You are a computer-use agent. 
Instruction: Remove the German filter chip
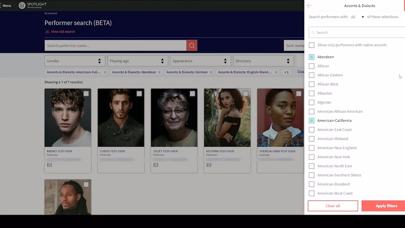point(211,72)
